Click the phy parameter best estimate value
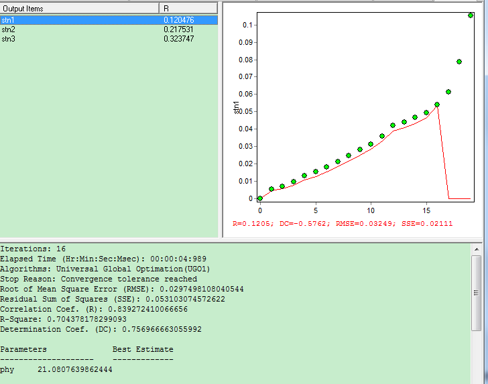Viewport: 488px width, 384px height. (x=75, y=369)
